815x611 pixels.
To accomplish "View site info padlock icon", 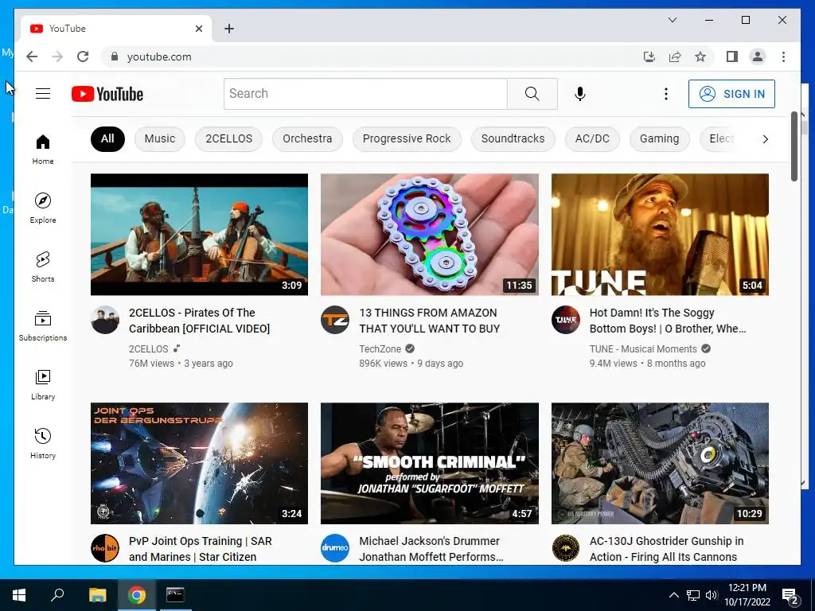I will pyautogui.click(x=115, y=56).
